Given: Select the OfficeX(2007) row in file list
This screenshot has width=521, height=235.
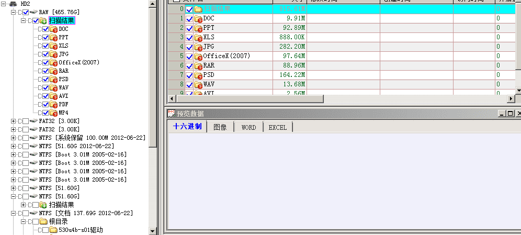Looking at the screenshot, I should coord(226,56).
